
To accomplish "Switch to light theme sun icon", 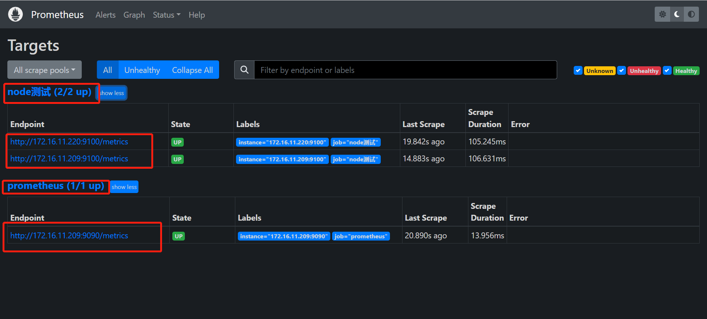I will [x=662, y=14].
